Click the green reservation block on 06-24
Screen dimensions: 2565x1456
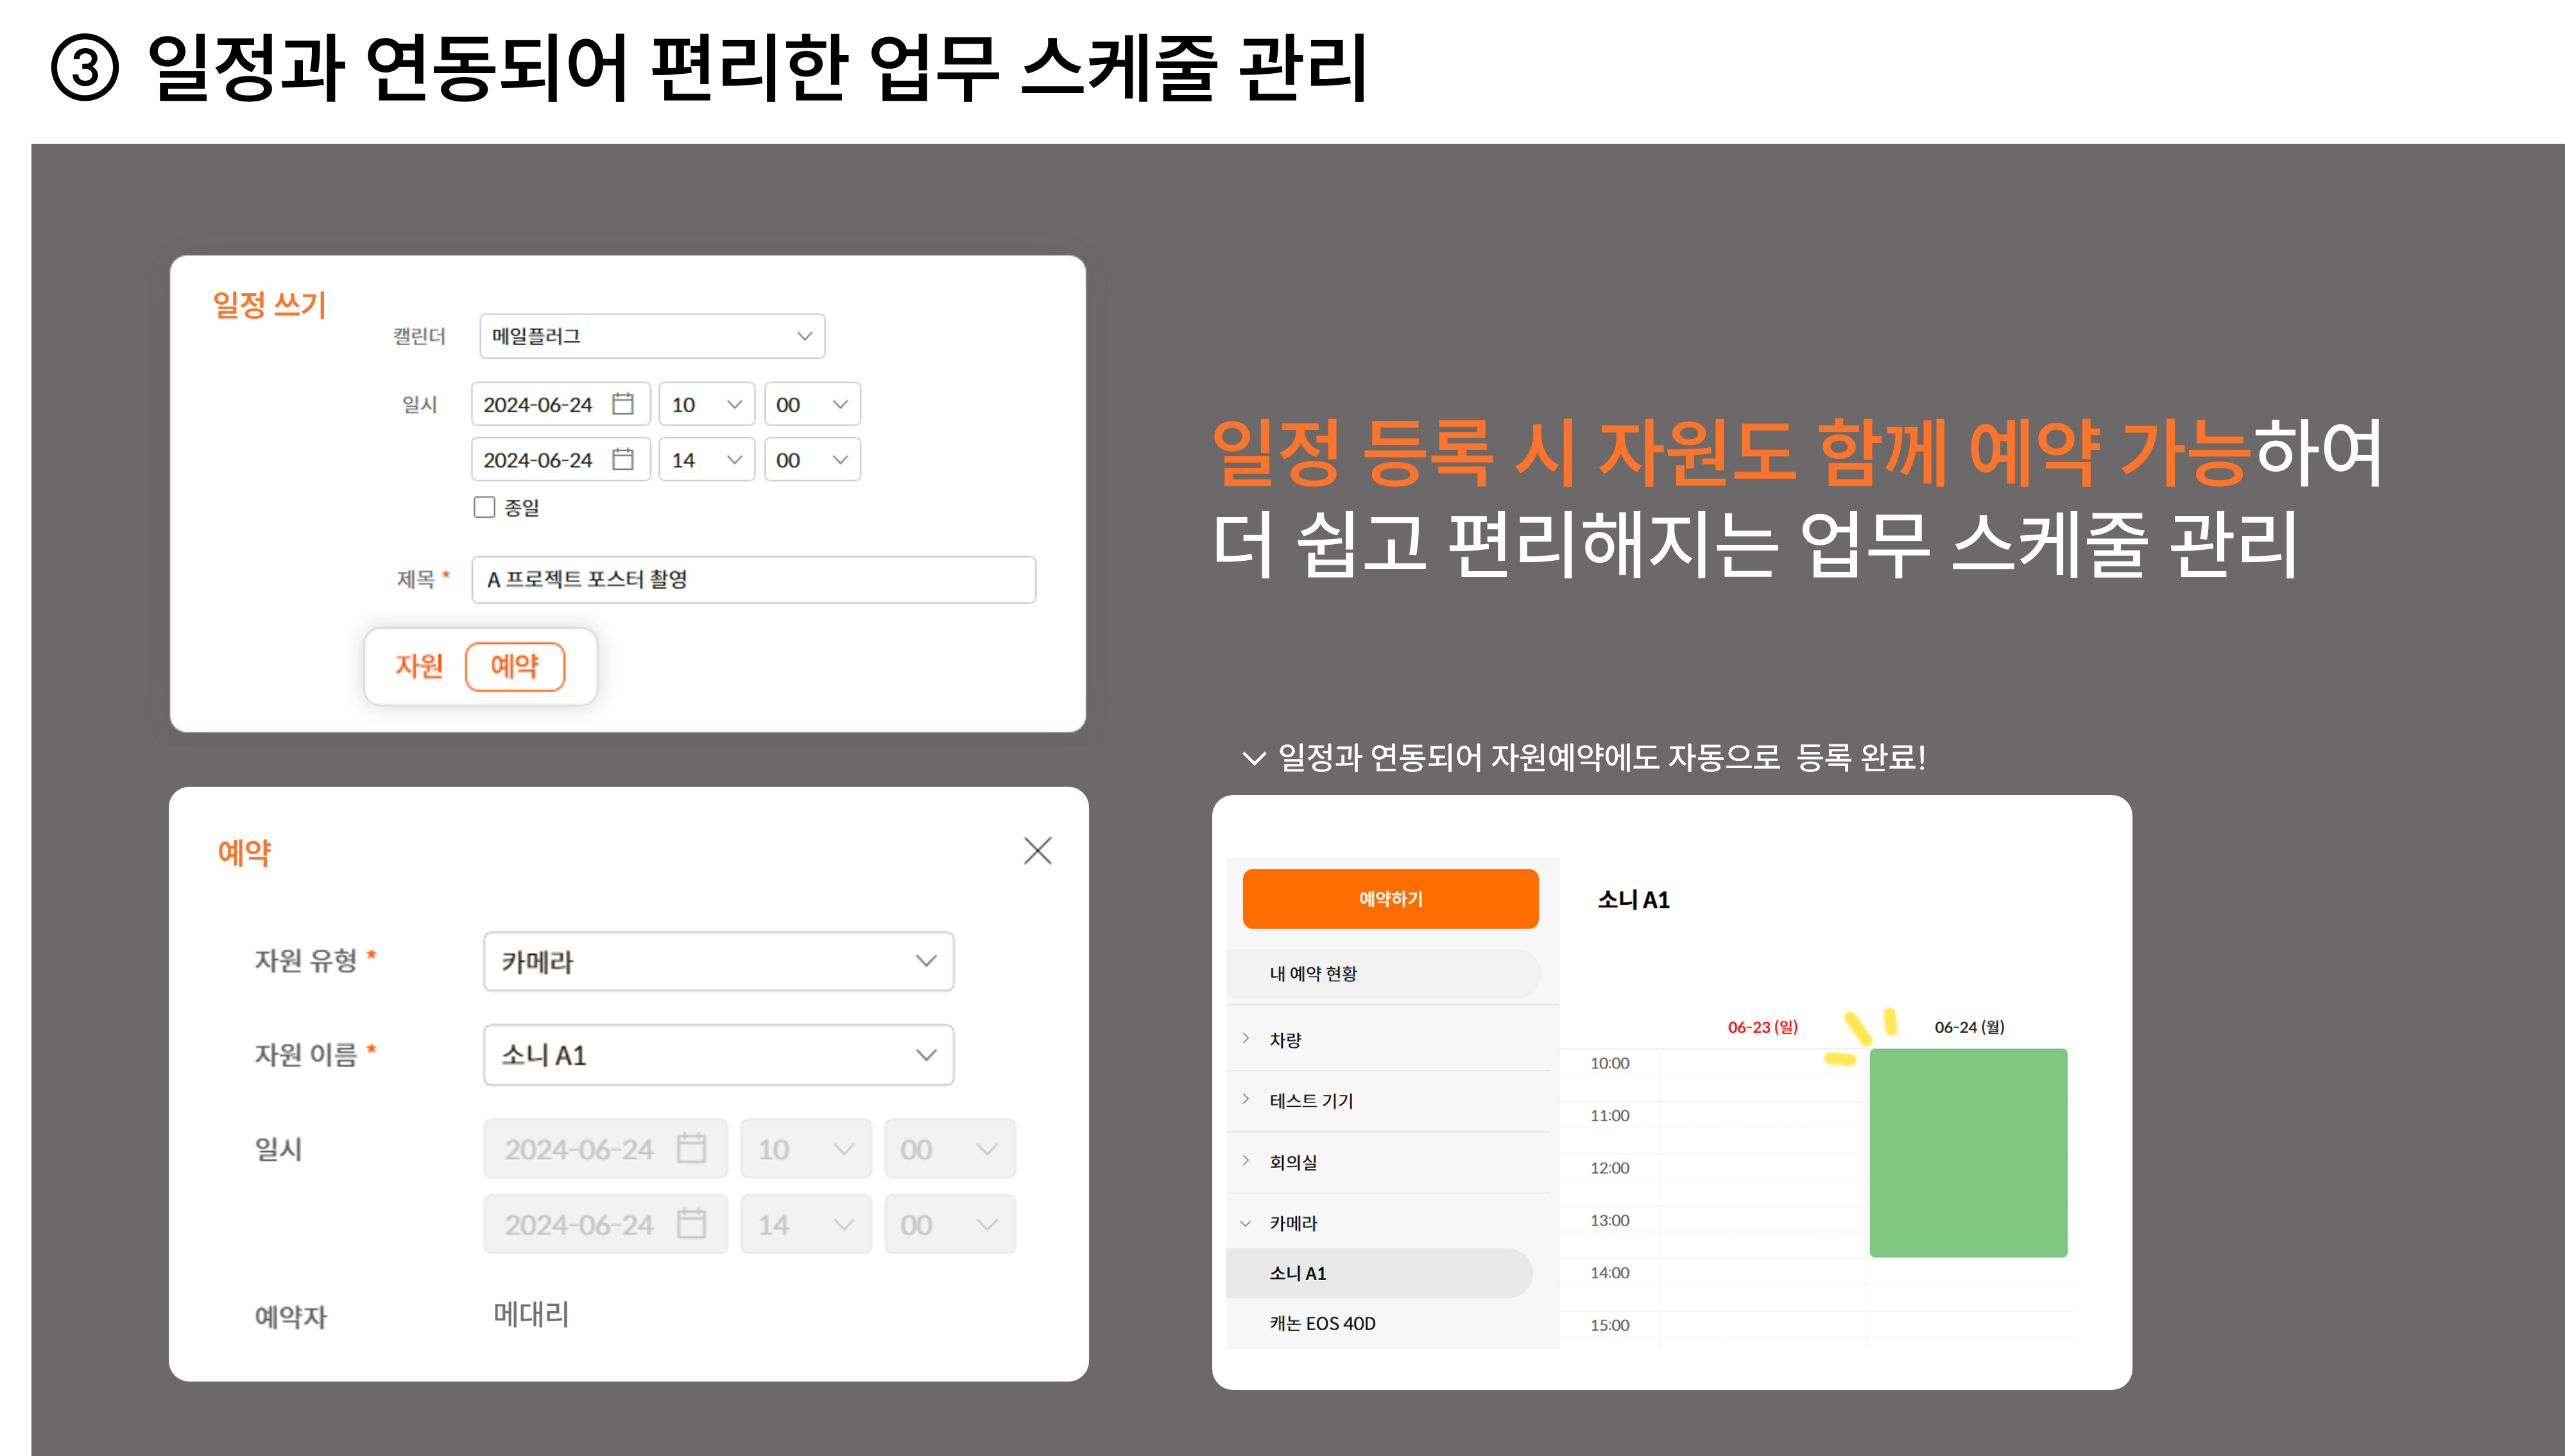pos(1968,1152)
